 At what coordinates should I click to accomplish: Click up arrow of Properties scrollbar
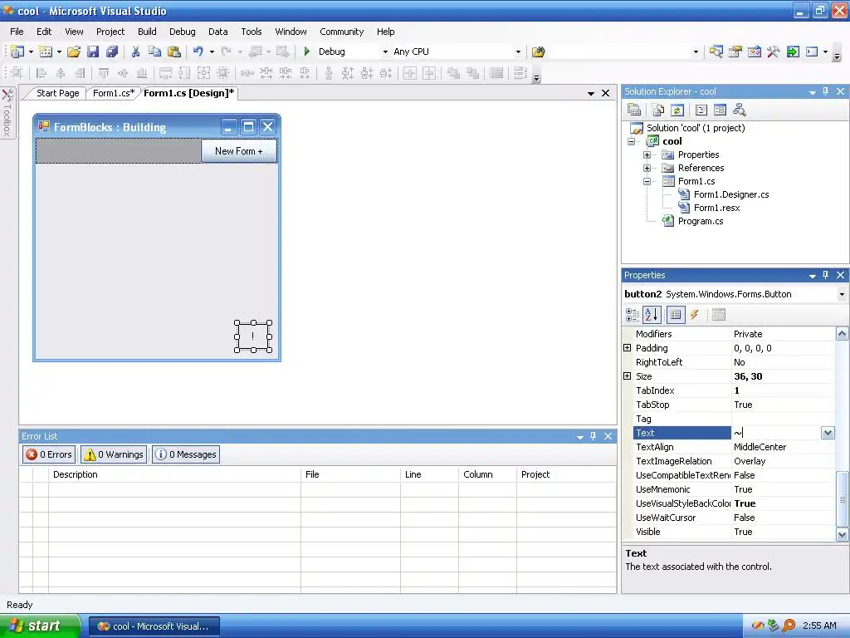(x=842, y=334)
